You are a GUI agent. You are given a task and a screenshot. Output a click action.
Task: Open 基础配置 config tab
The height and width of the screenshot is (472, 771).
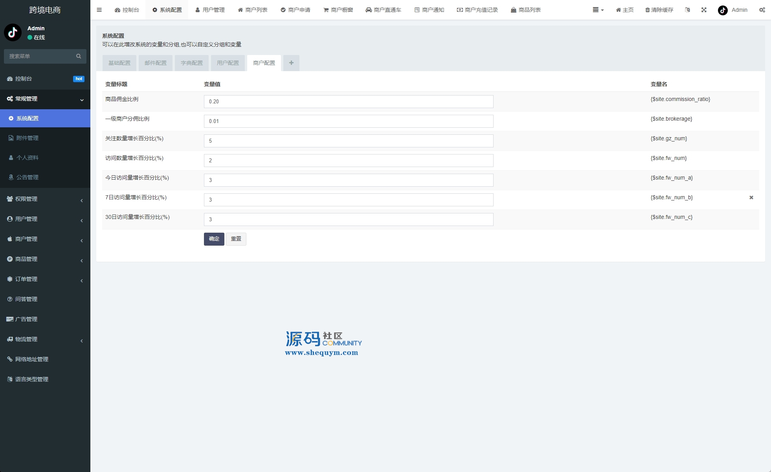click(119, 63)
